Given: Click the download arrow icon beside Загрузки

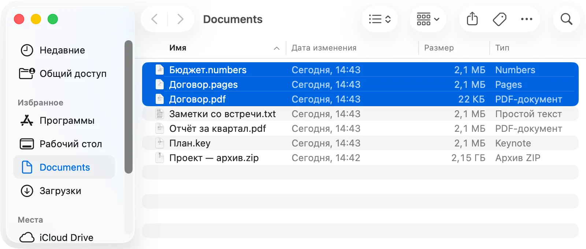Looking at the screenshot, I should (x=27, y=191).
